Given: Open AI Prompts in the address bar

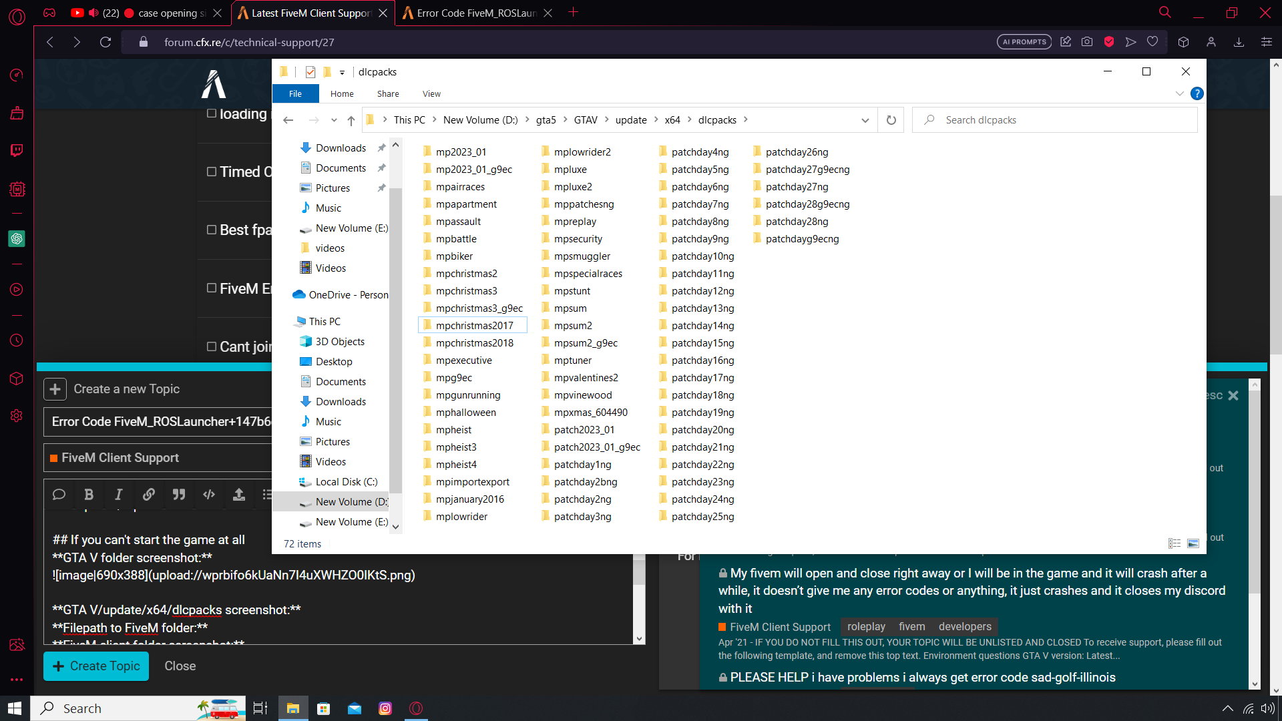Looking at the screenshot, I should (1023, 41).
